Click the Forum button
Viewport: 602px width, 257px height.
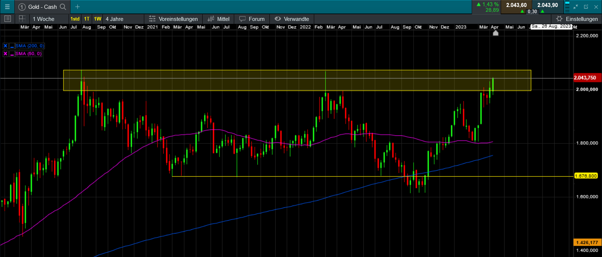[x=252, y=19]
